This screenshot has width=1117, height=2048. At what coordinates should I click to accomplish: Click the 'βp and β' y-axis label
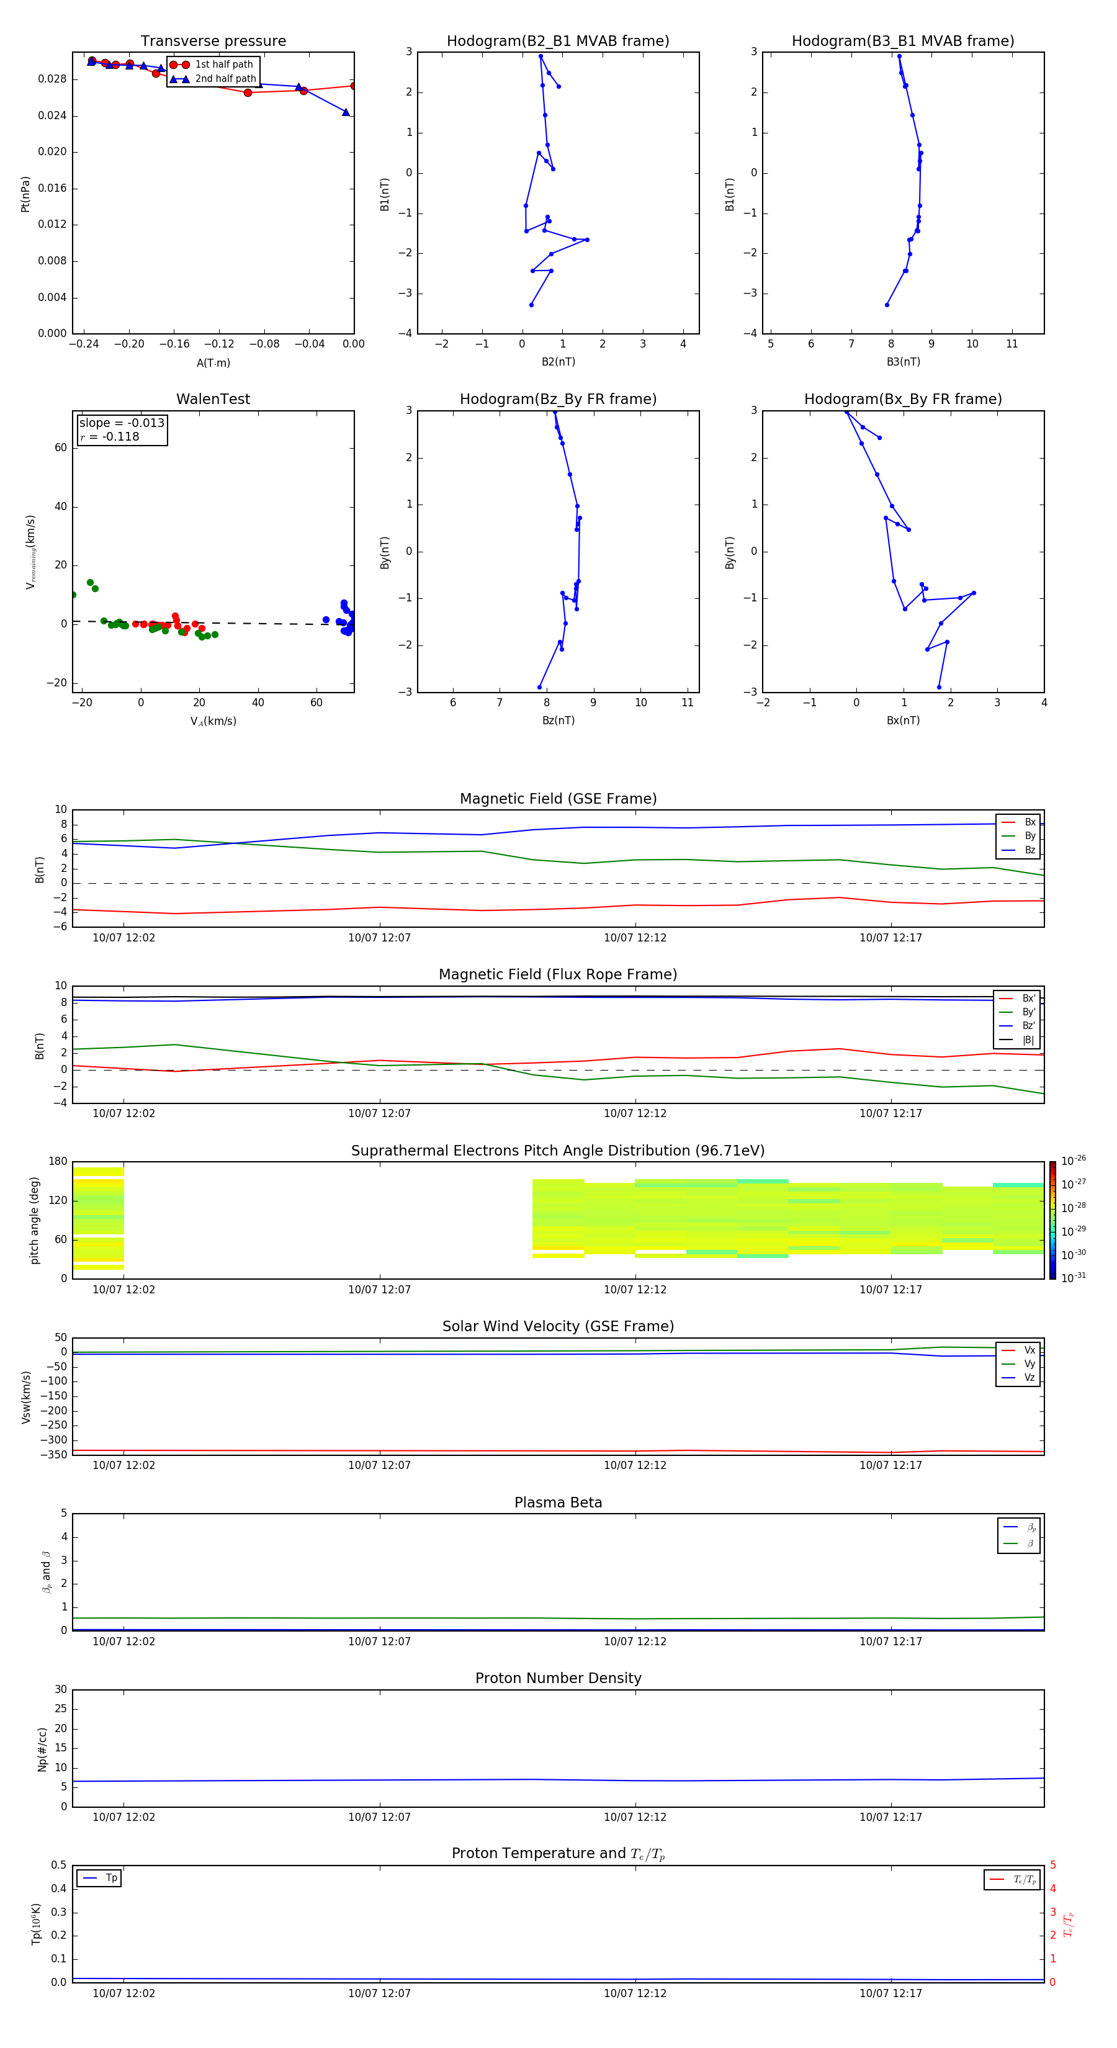46,1572
